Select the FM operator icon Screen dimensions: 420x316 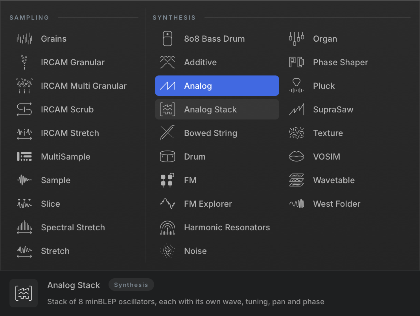coord(168,180)
